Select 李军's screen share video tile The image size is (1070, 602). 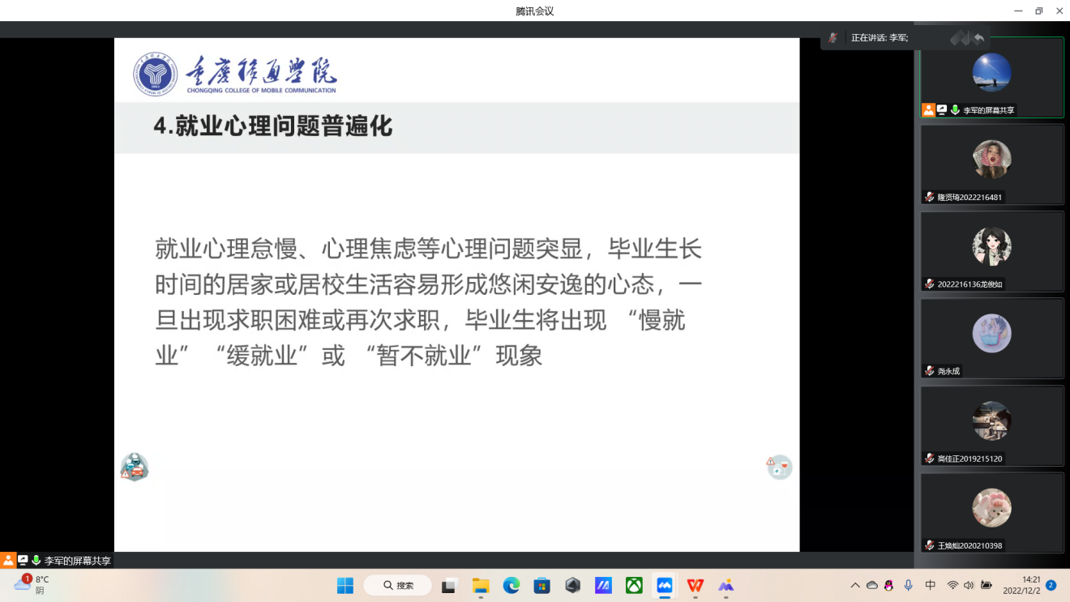click(991, 78)
